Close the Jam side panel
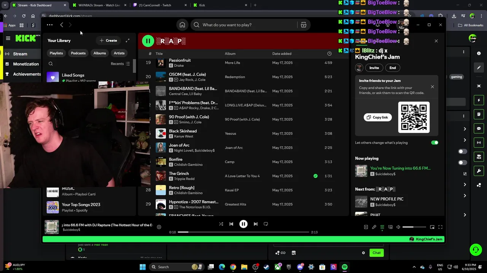The image size is (487, 273). pyautogui.click(x=436, y=41)
